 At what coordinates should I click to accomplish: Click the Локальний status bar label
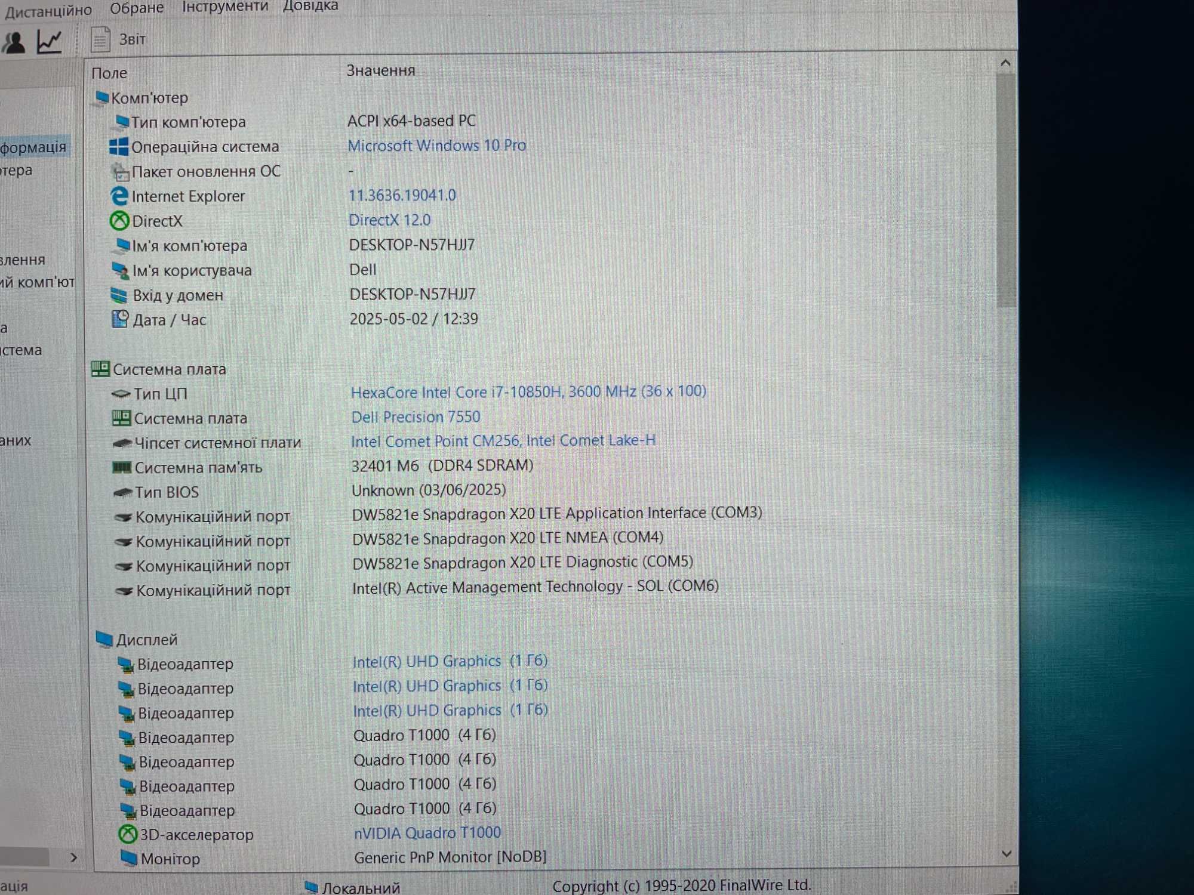click(x=361, y=888)
